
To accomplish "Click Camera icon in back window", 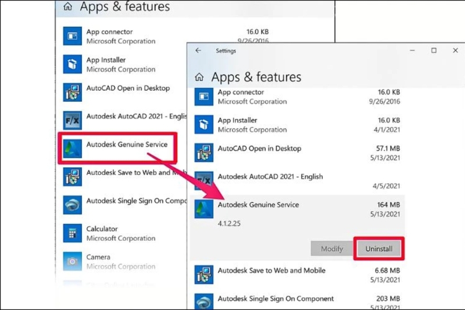I will [72, 262].
